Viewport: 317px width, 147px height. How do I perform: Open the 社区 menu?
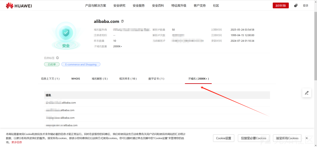(216, 6)
